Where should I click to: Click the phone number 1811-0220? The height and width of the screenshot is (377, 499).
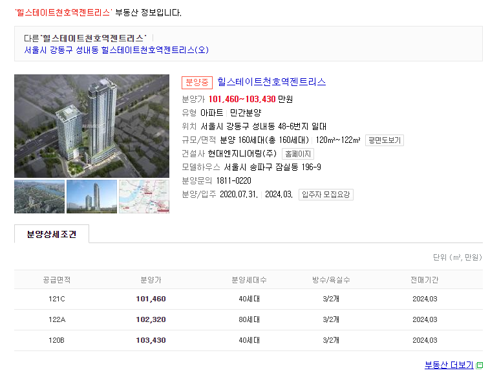[x=233, y=181]
